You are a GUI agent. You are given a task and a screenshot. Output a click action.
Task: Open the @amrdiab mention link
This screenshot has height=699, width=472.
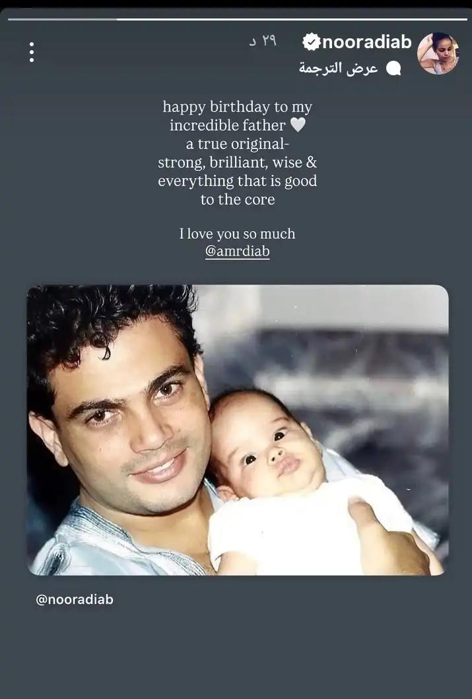point(238,251)
